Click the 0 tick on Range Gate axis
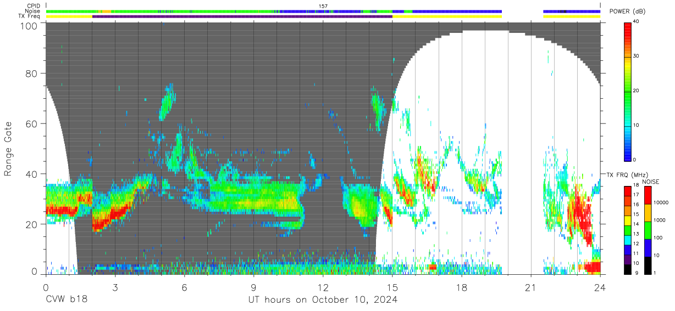 coord(34,271)
